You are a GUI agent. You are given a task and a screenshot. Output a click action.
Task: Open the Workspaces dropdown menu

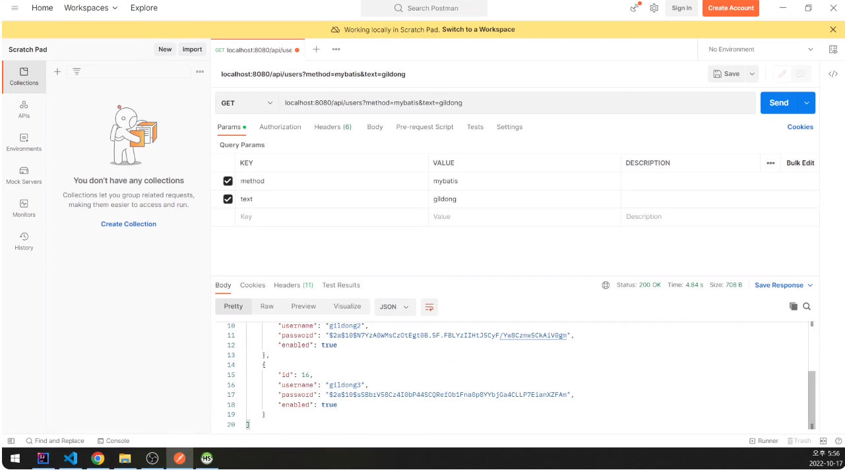[x=90, y=8]
